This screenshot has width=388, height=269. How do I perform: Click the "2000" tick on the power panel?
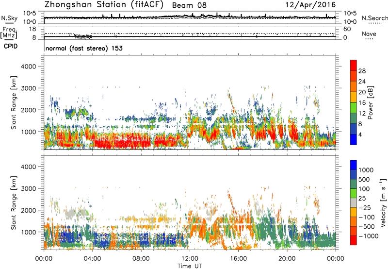28,110
